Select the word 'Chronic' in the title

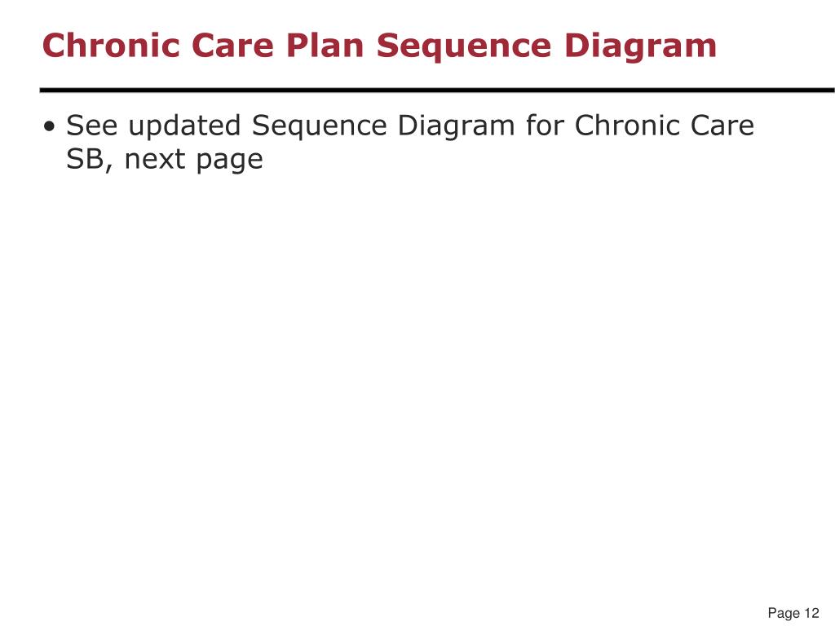tap(112, 46)
